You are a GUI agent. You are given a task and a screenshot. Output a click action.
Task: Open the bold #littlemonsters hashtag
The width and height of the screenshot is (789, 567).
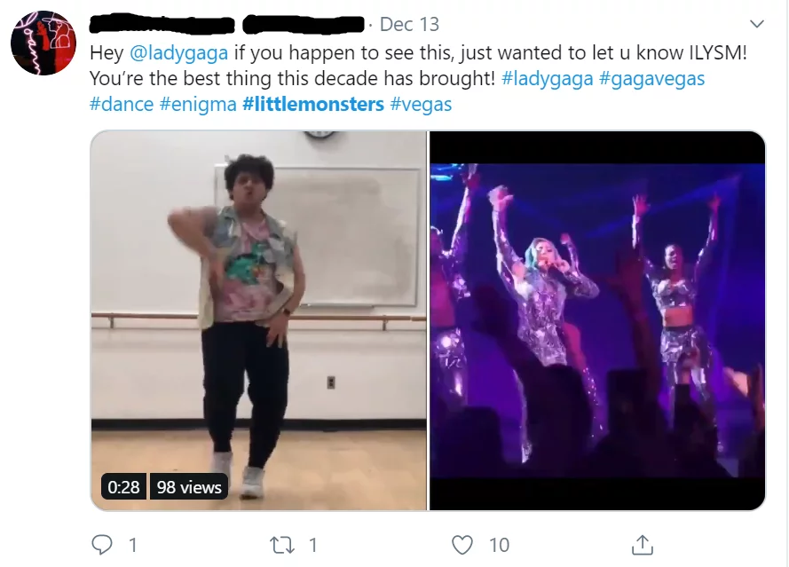313,105
